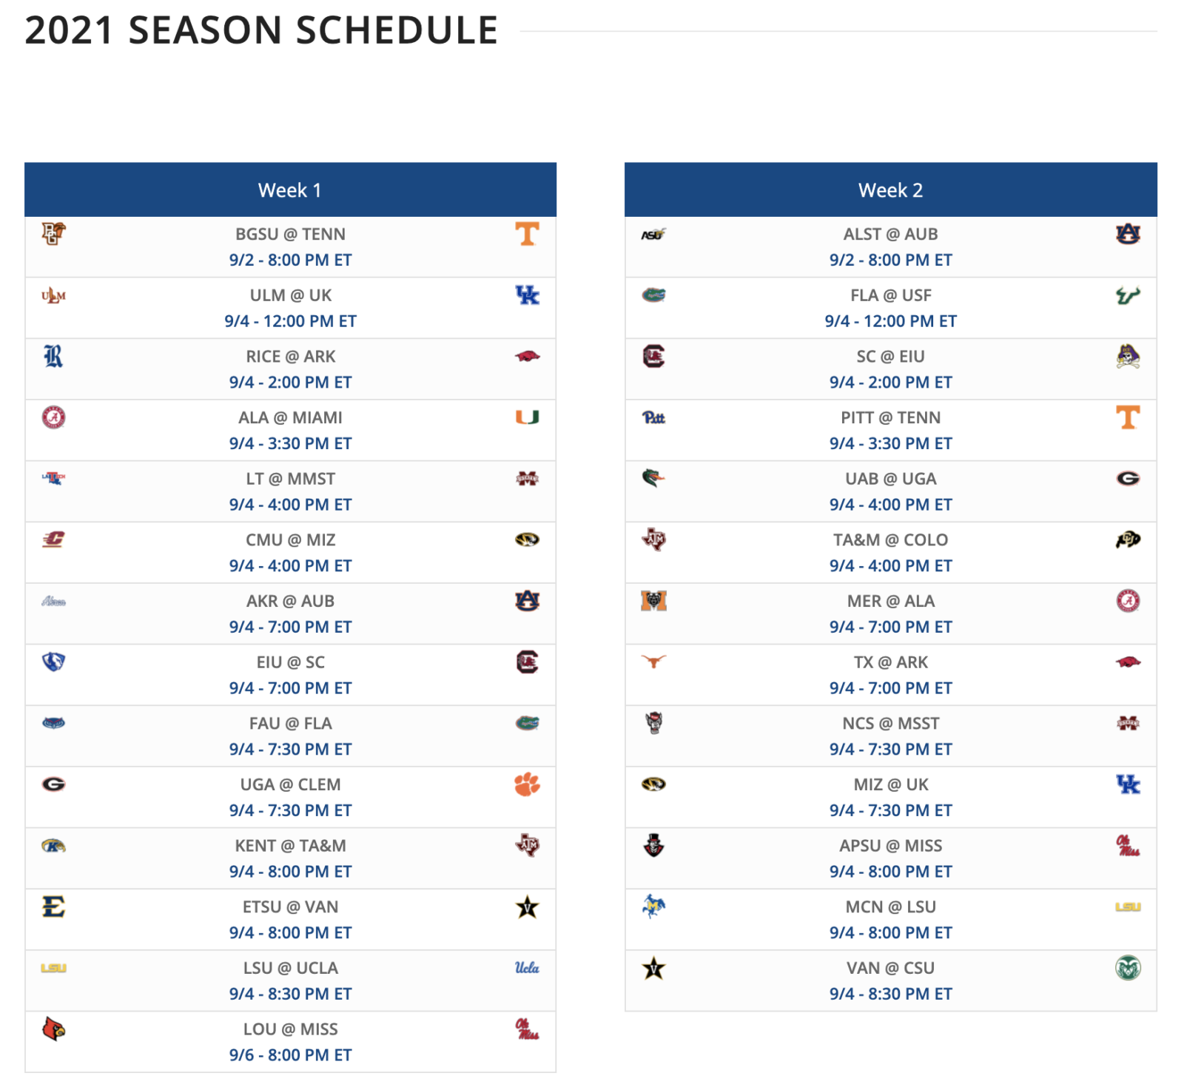This screenshot has width=1184, height=1090.
Task: Select the Week 1 header
Action: click(290, 190)
